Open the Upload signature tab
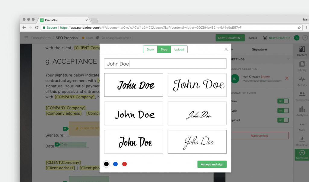Viewport: 309px width, 182px height. [x=179, y=49]
